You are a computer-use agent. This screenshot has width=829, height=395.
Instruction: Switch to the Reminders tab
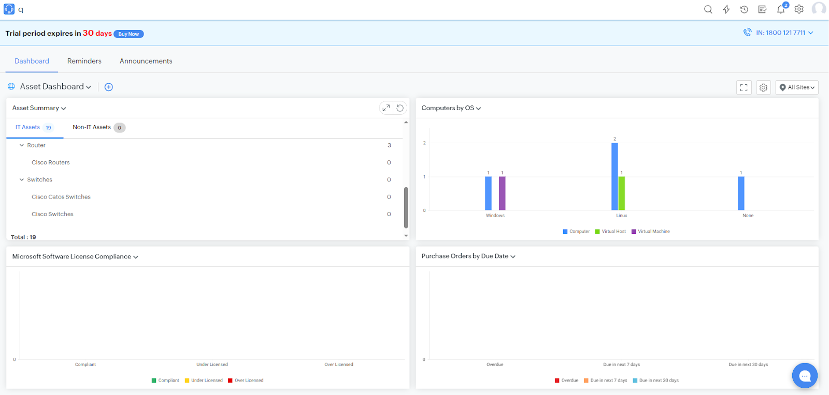click(x=84, y=61)
